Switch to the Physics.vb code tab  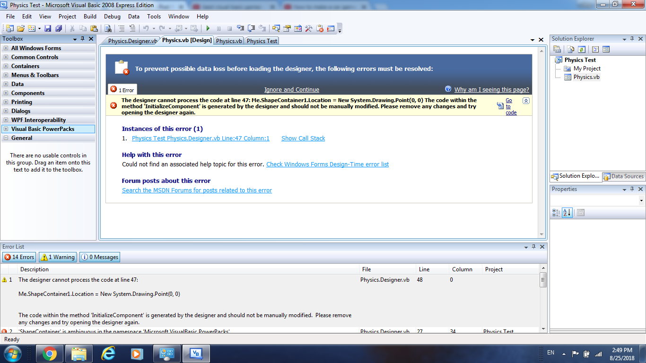[x=229, y=41]
